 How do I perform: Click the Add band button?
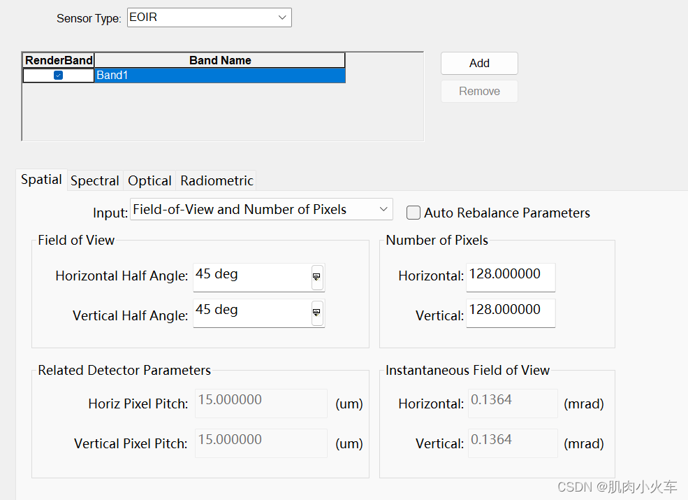pyautogui.click(x=479, y=63)
